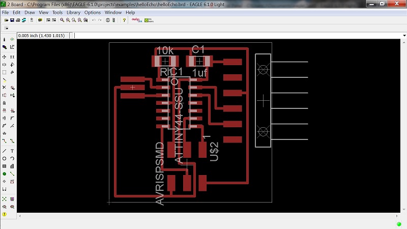
Task: Click the Stop command icon in toolbar
Action: 108,20
